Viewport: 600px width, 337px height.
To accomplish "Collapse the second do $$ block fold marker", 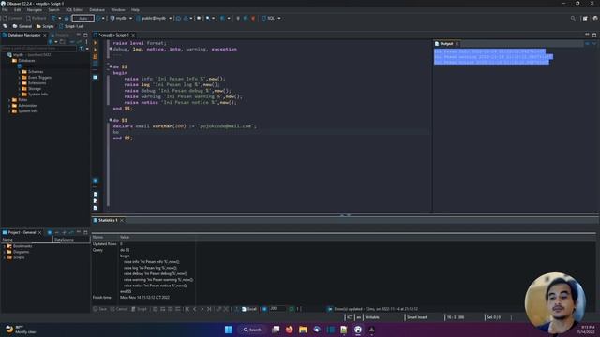I will coord(111,120).
